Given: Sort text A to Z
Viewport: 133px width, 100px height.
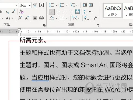Looking at the screenshot, I should [87, 18].
